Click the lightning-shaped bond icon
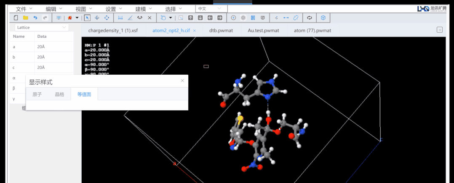The width and height of the screenshot is (454, 183). pos(276,18)
